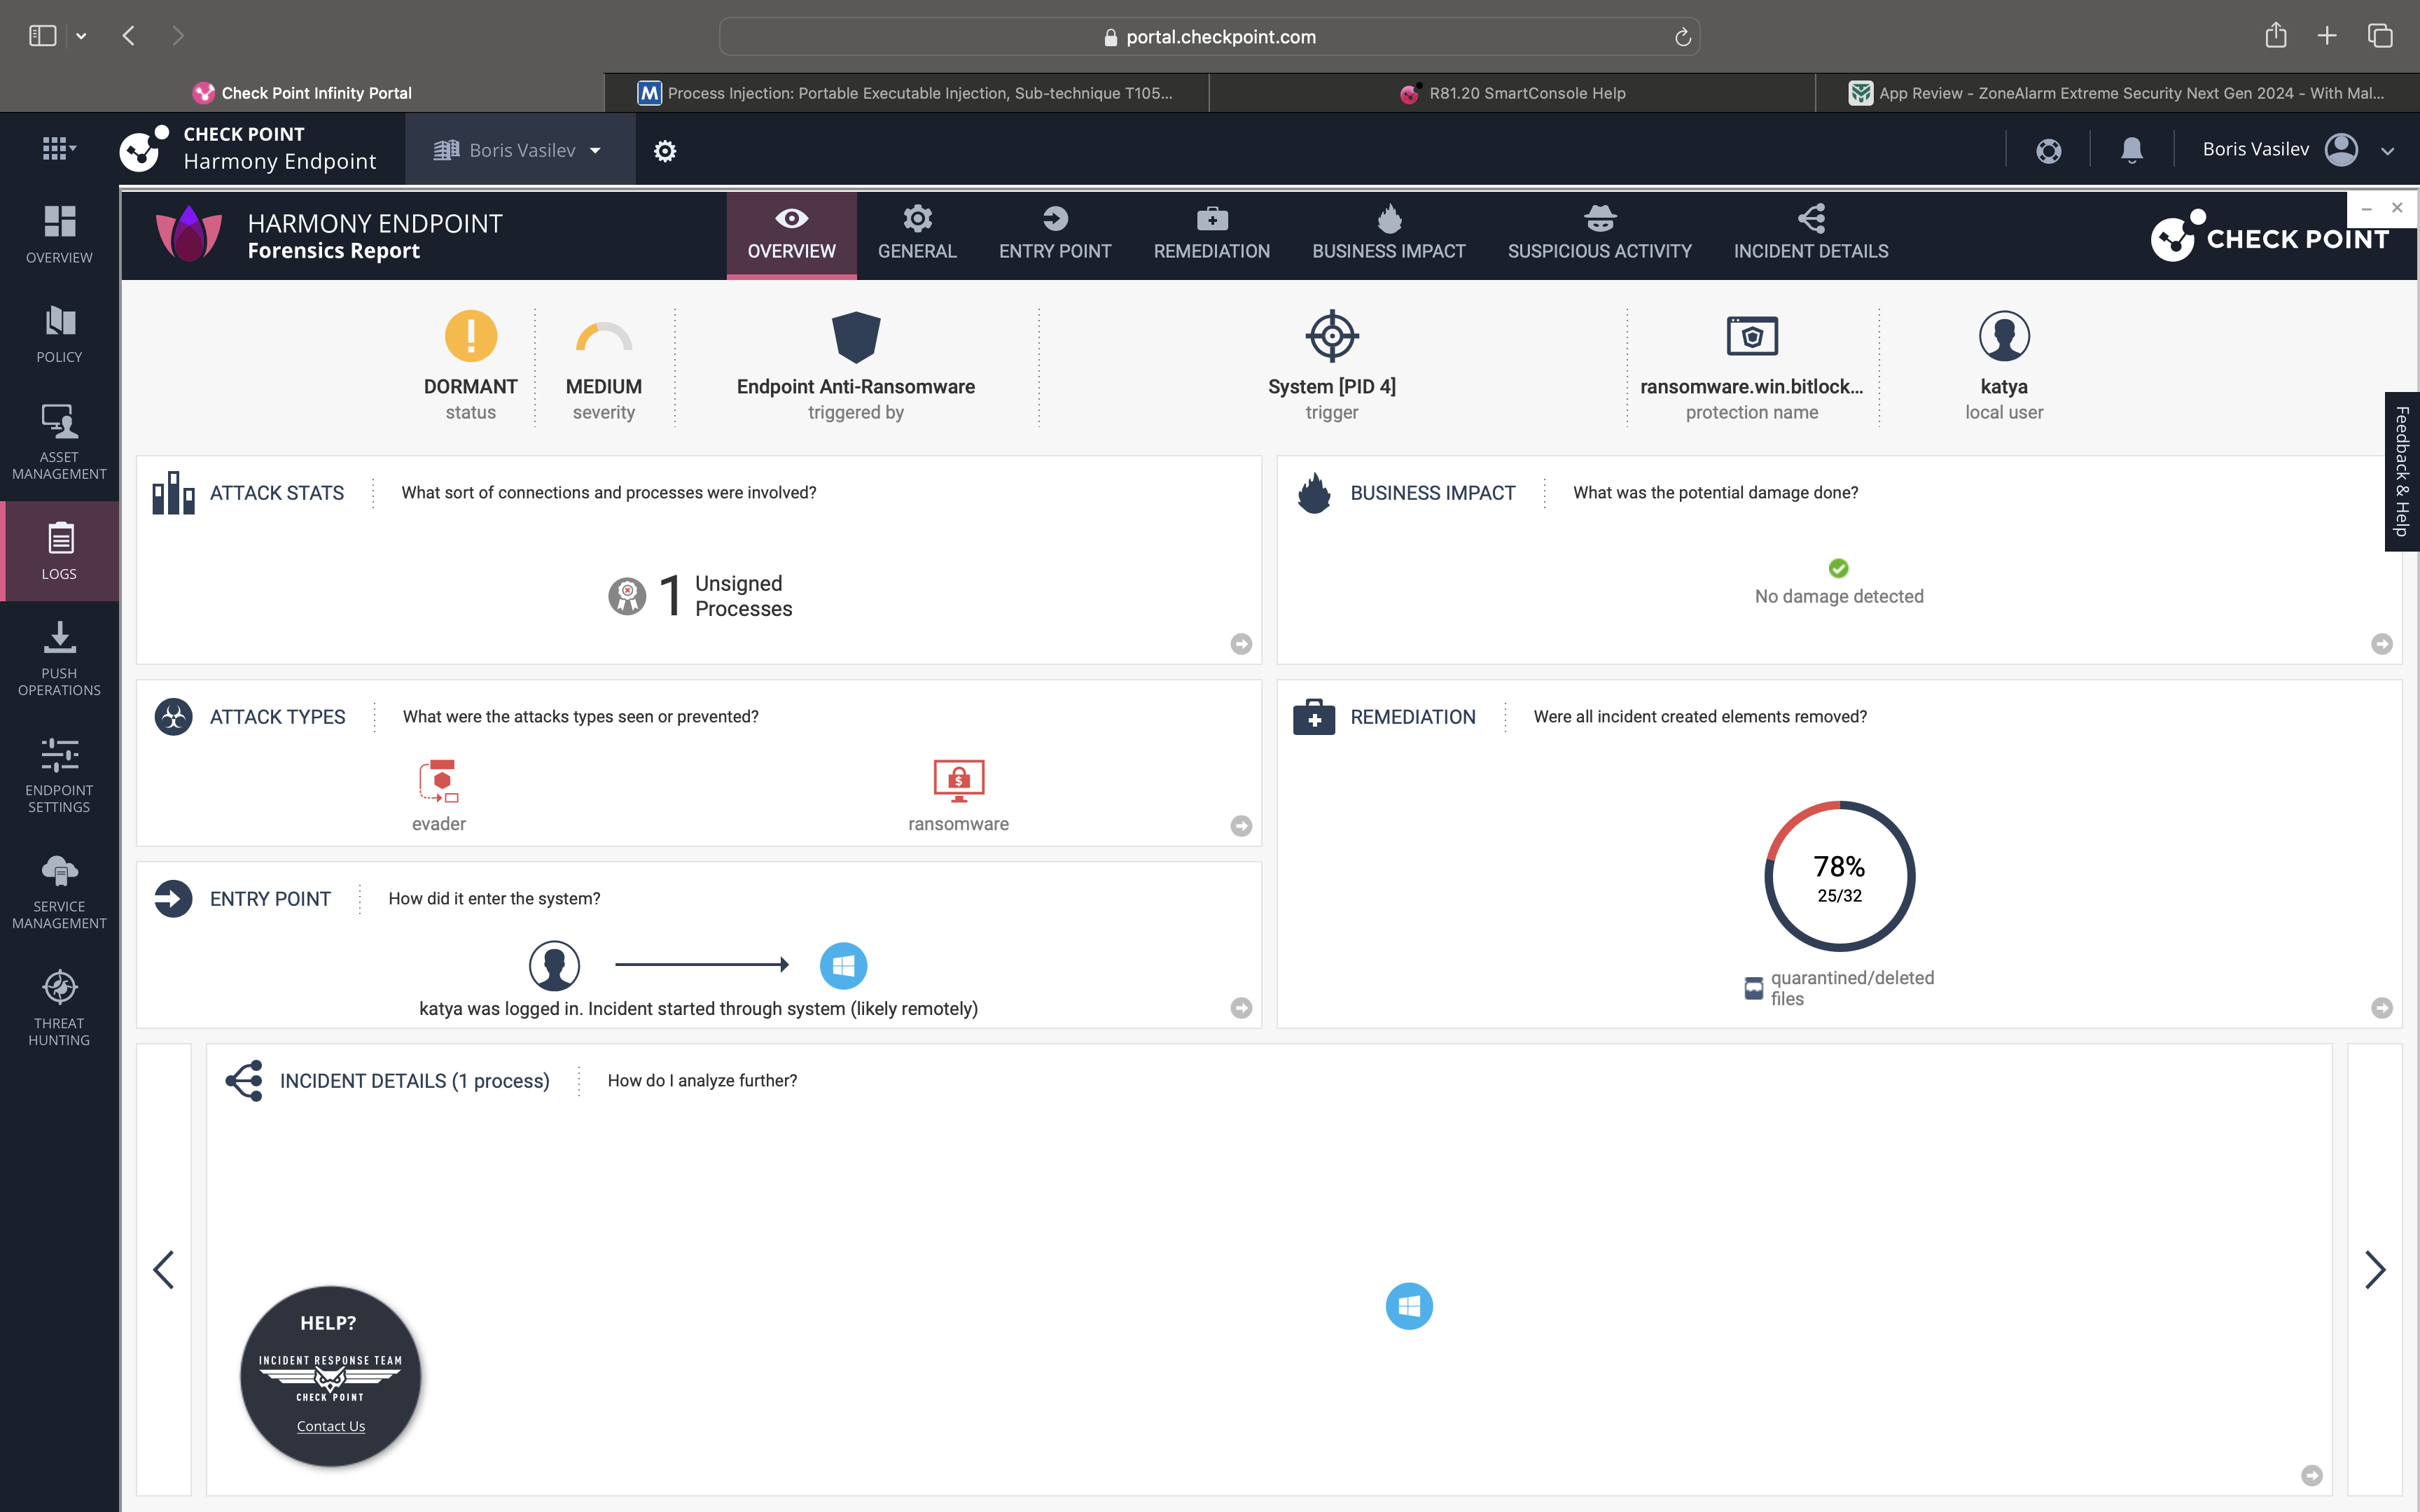Open Threat Hunting in sidebar
Viewport: 2420px width, 1512px height.
(59, 1008)
